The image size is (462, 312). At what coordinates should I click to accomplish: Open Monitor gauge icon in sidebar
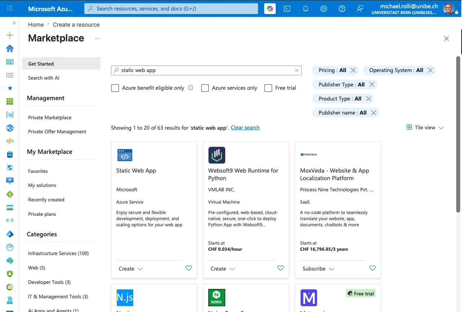10,247
